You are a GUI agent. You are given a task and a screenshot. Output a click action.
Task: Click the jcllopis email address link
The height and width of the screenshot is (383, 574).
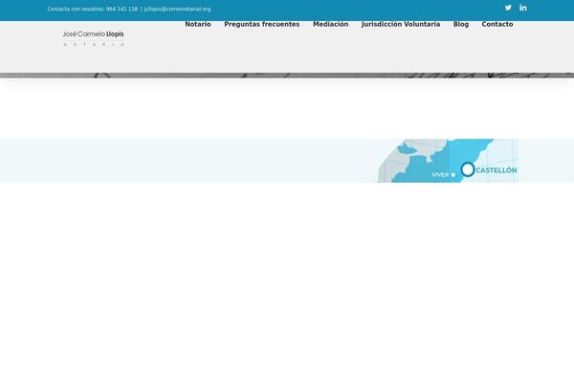point(177,10)
